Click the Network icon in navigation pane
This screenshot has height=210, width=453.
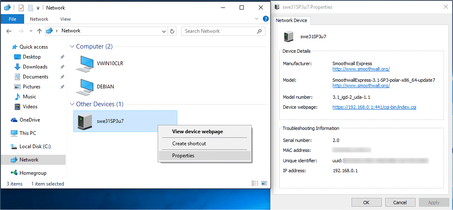pyautogui.click(x=14, y=160)
